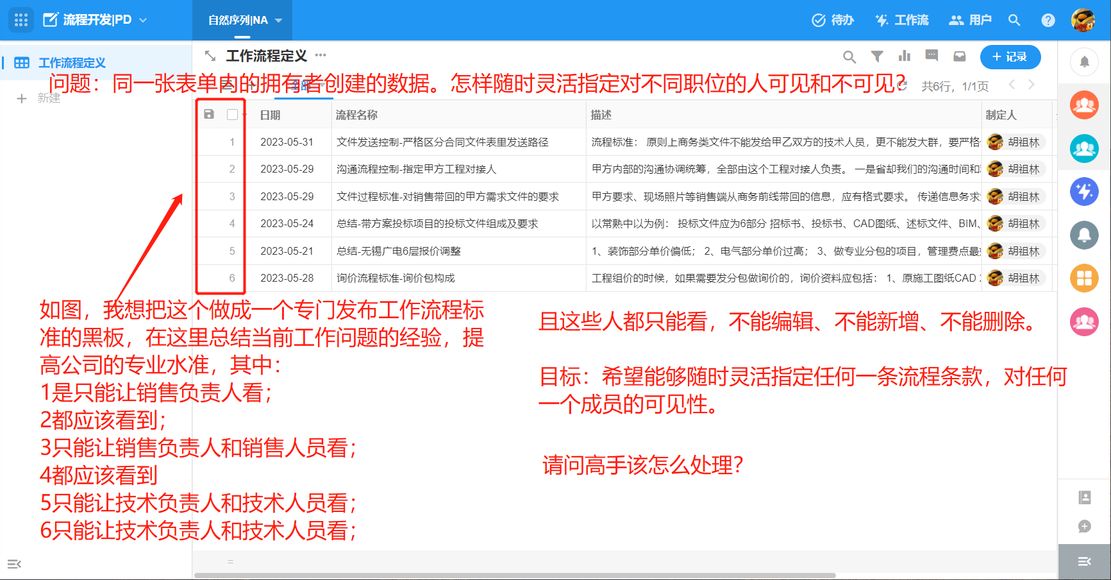Open the search icon in the table toolbar
Screen dimensions: 1111x580
pyautogui.click(x=849, y=56)
